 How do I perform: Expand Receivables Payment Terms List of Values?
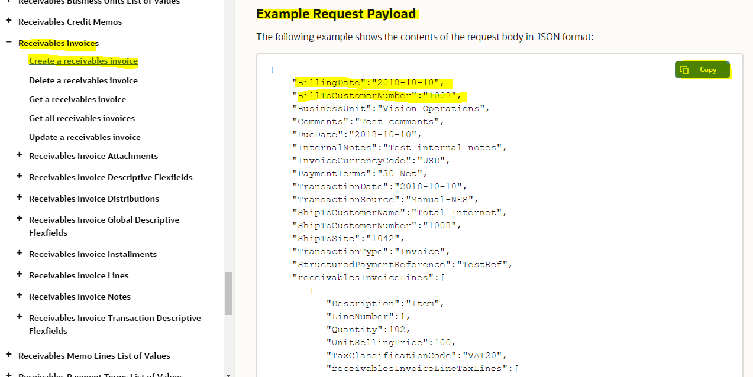click(x=8, y=374)
